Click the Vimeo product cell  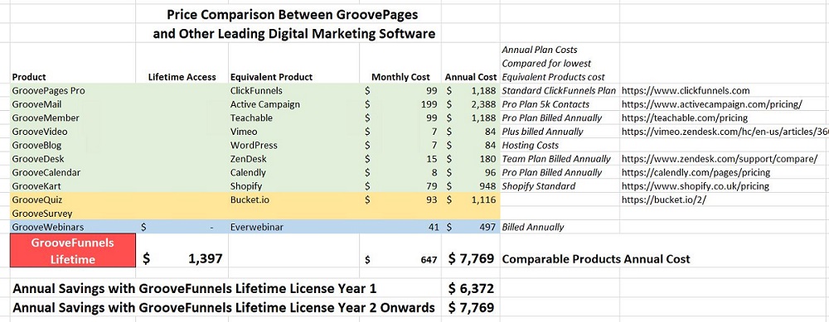tap(293, 132)
